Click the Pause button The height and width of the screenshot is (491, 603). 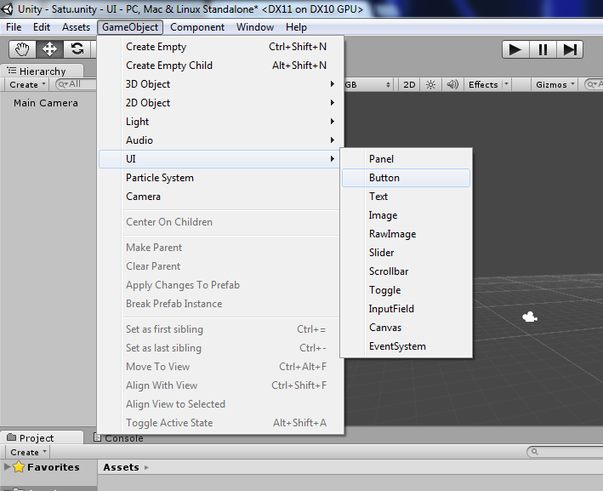[x=543, y=49]
